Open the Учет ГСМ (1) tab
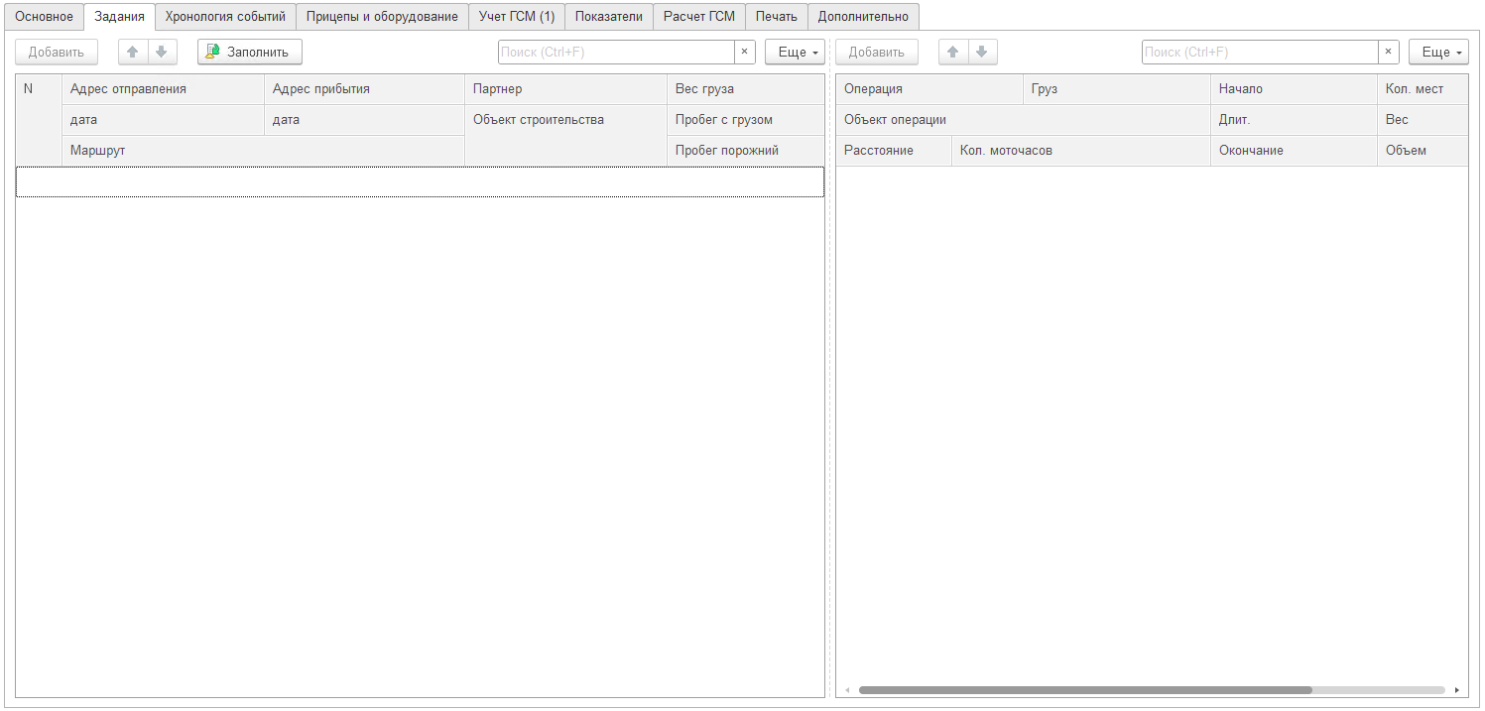 tap(517, 16)
